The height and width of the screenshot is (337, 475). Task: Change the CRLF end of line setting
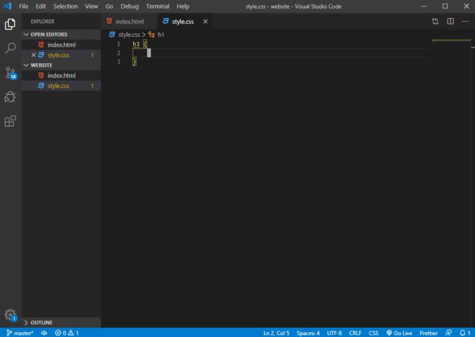pos(355,333)
